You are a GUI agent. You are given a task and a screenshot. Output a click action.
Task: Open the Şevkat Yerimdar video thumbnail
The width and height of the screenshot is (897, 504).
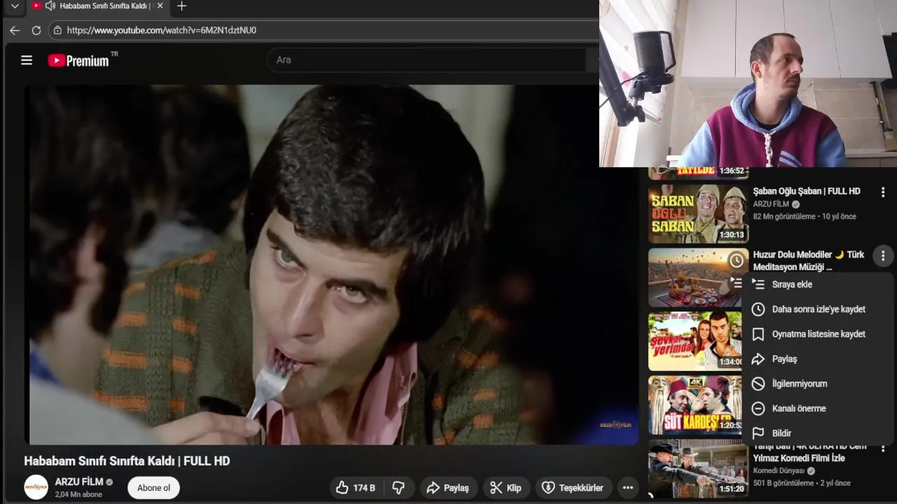pos(695,341)
